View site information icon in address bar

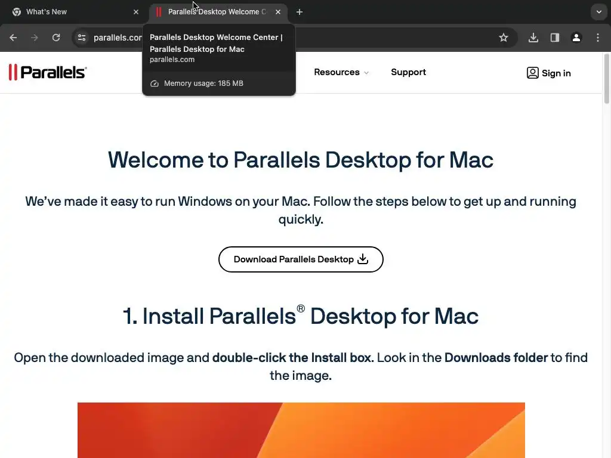click(82, 38)
